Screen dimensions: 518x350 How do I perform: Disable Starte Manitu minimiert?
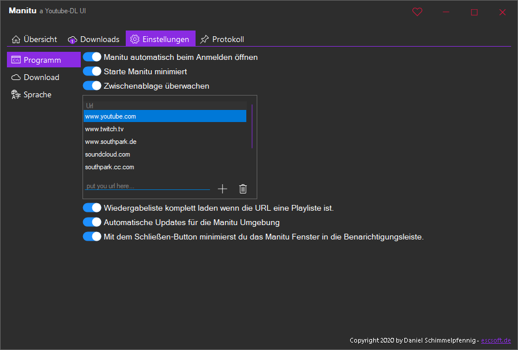click(92, 71)
